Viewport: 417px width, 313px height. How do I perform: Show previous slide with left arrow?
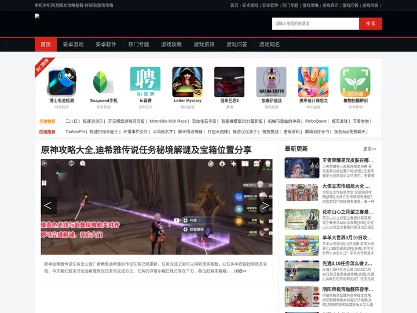tap(49, 205)
